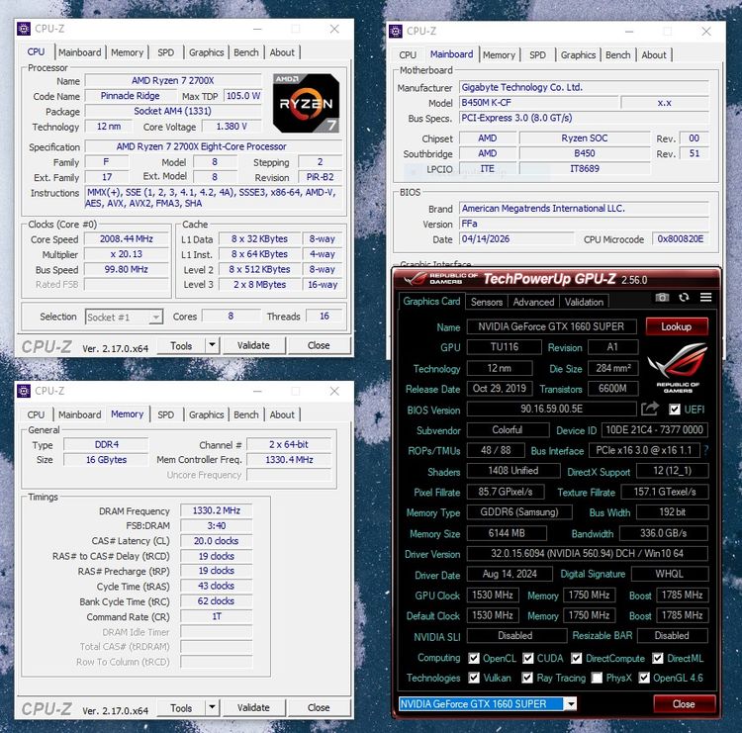Viewport: 742px width, 733px height.
Task: Open Tools dropdown arrow in CPU window
Action: [x=212, y=345]
